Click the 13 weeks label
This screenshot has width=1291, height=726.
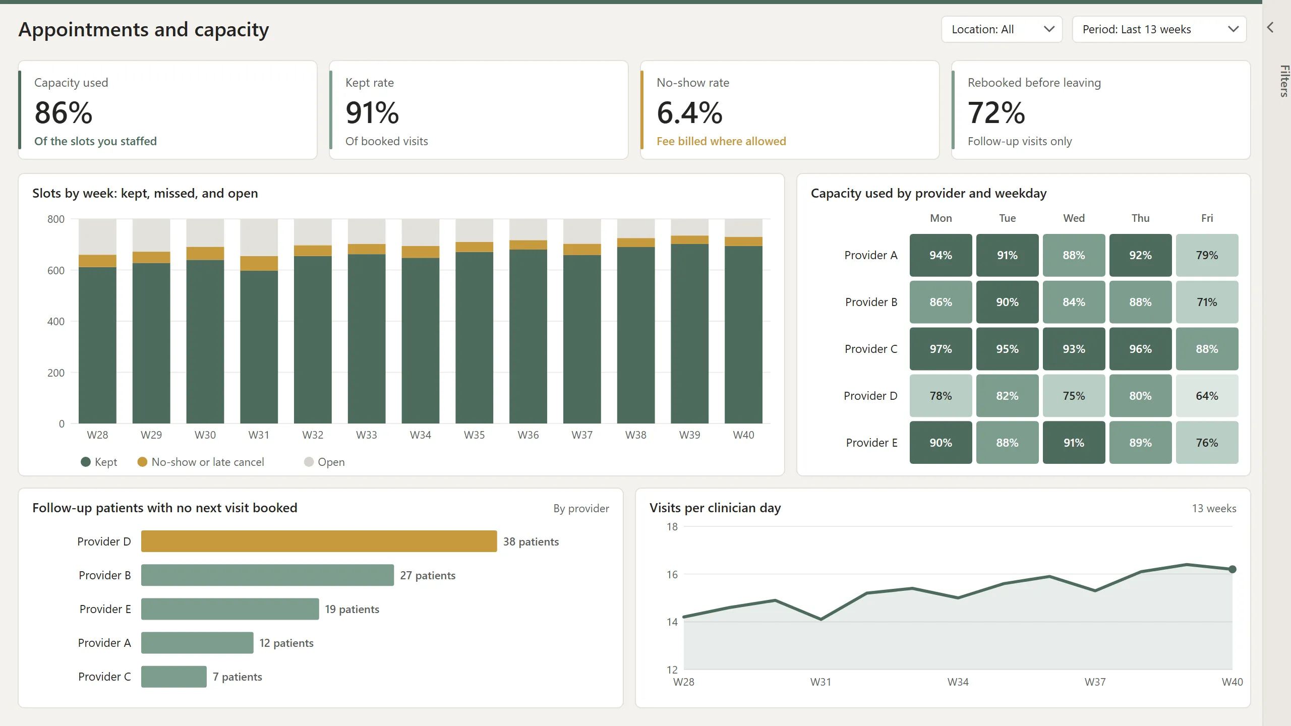pyautogui.click(x=1214, y=508)
